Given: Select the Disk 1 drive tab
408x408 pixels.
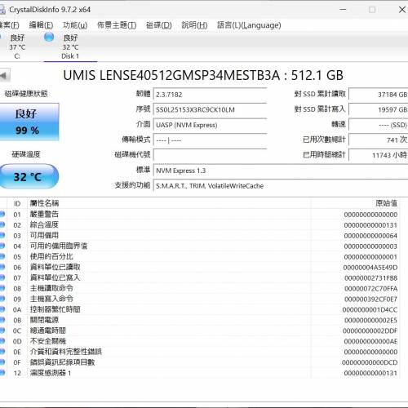Looking at the screenshot, I should [70, 47].
